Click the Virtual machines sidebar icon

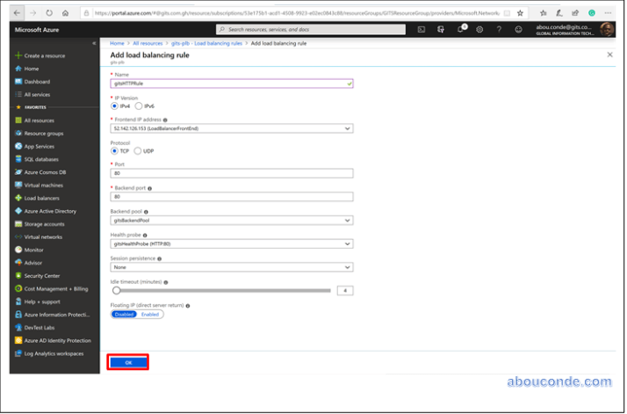18,185
